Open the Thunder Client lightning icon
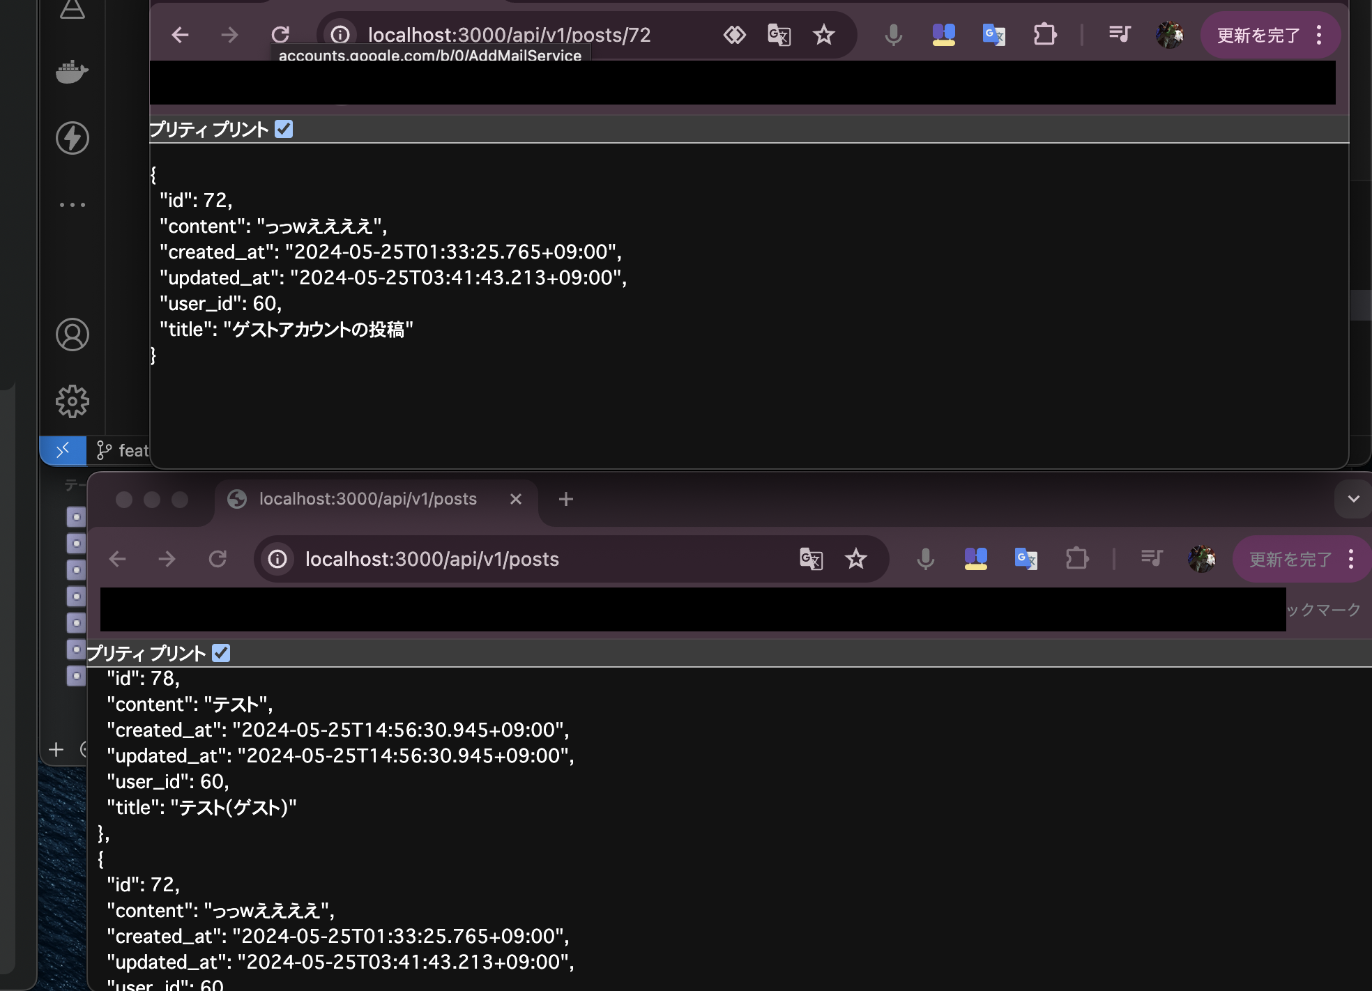 (x=72, y=137)
